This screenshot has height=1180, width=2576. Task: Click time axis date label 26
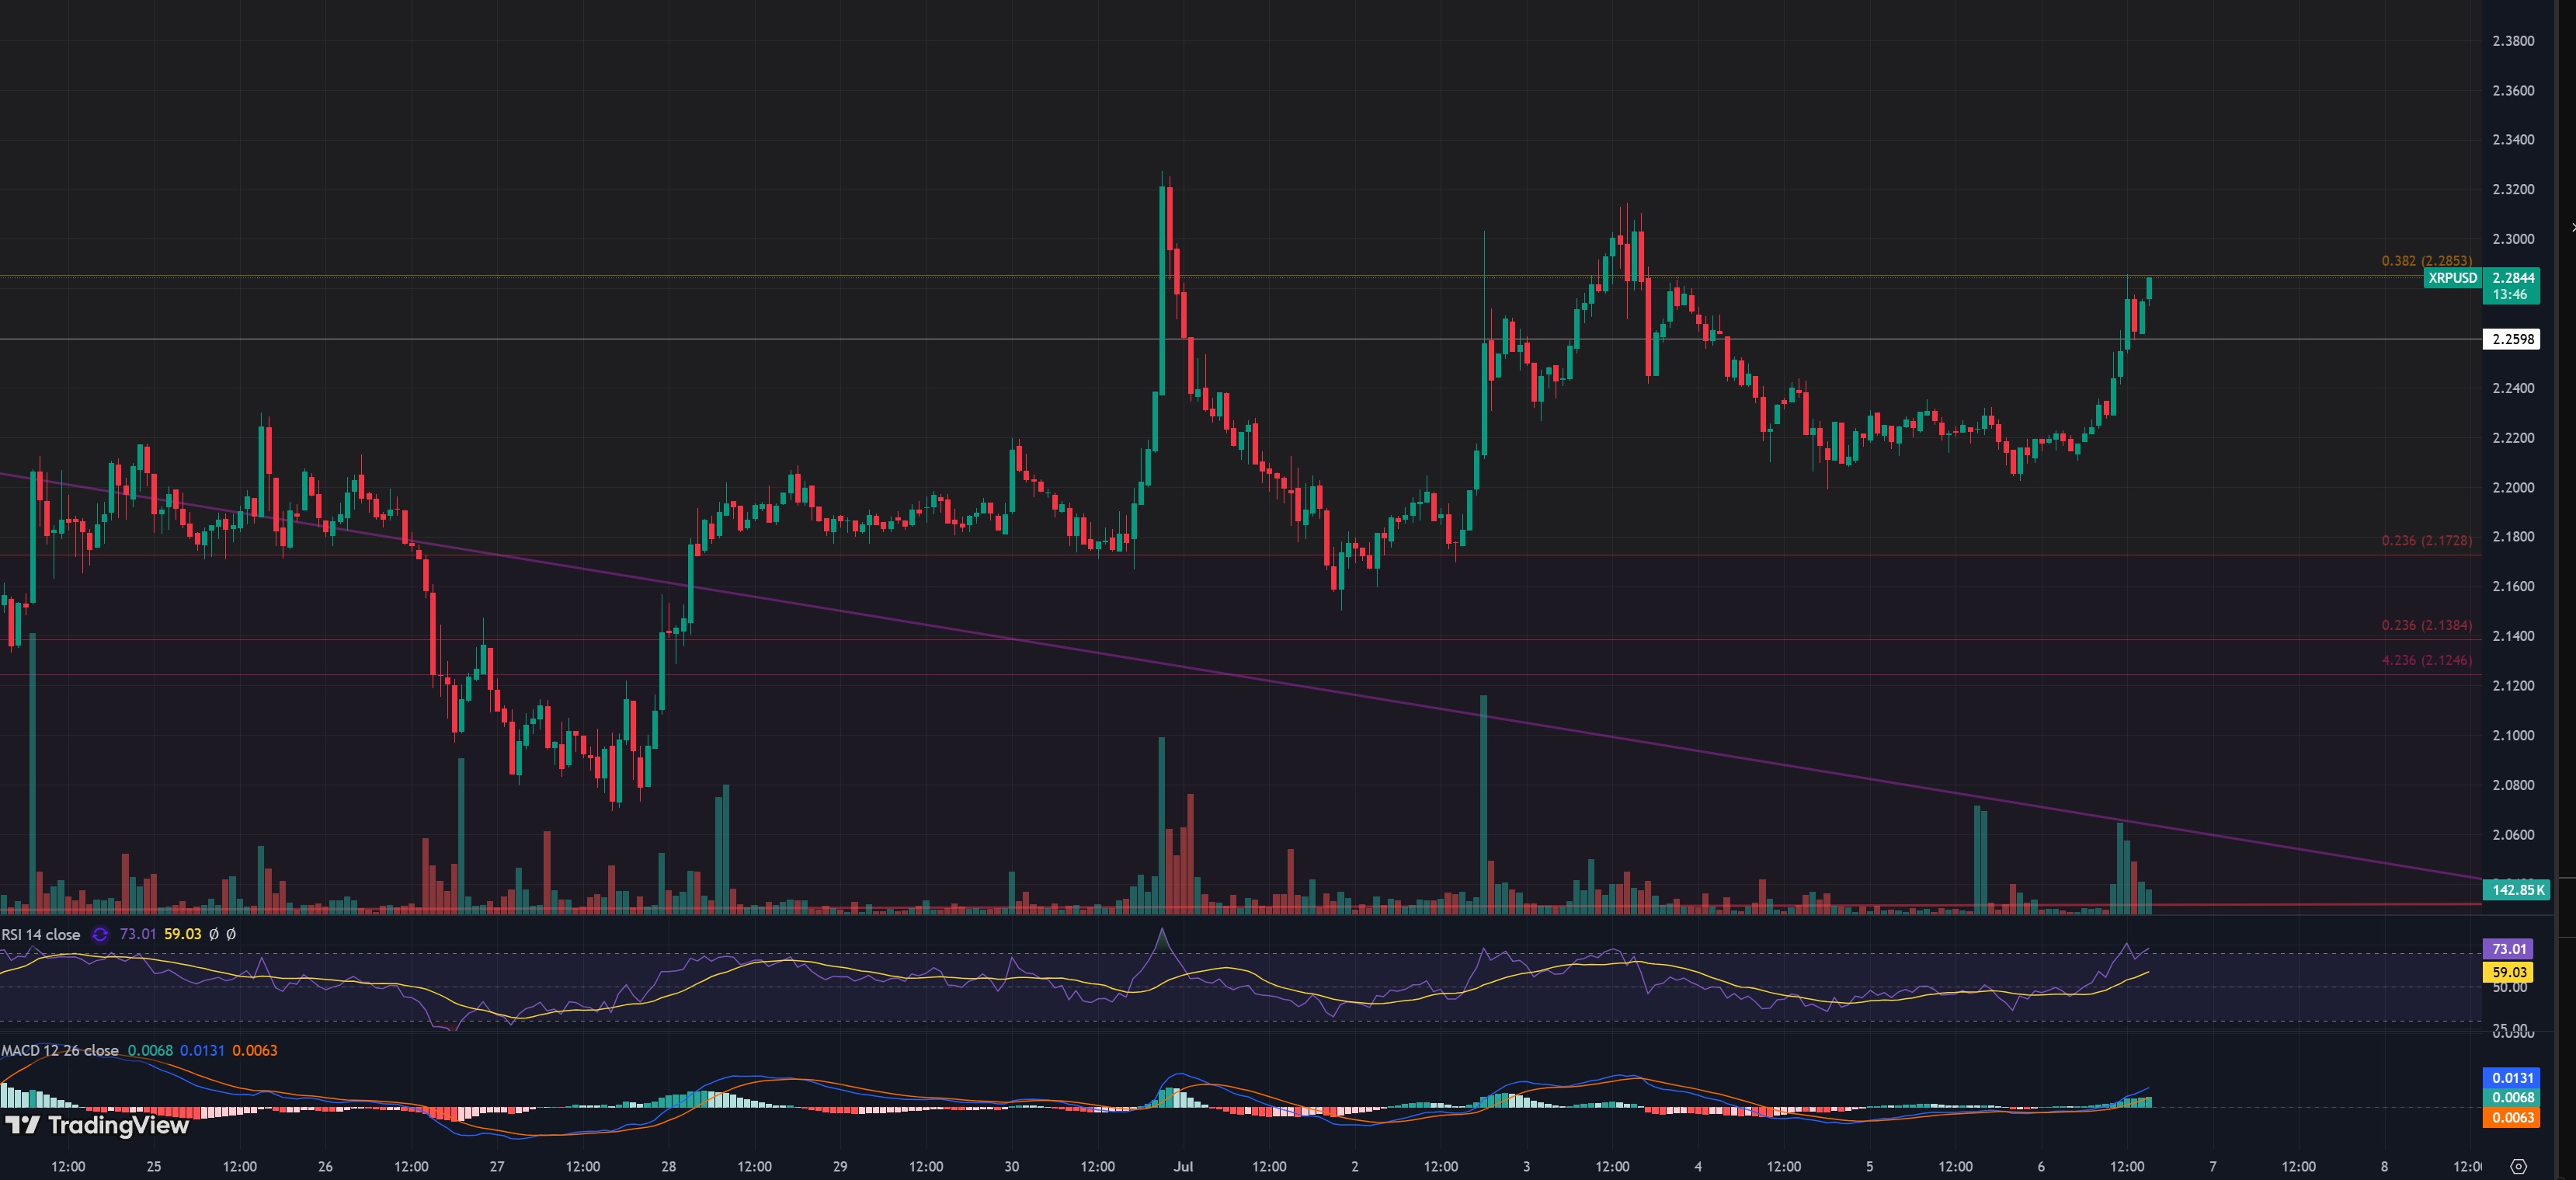point(325,1166)
